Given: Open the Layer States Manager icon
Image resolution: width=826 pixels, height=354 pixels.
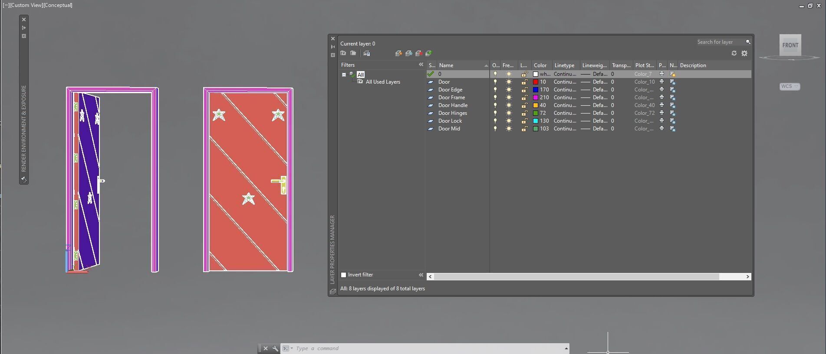Looking at the screenshot, I should click(367, 53).
